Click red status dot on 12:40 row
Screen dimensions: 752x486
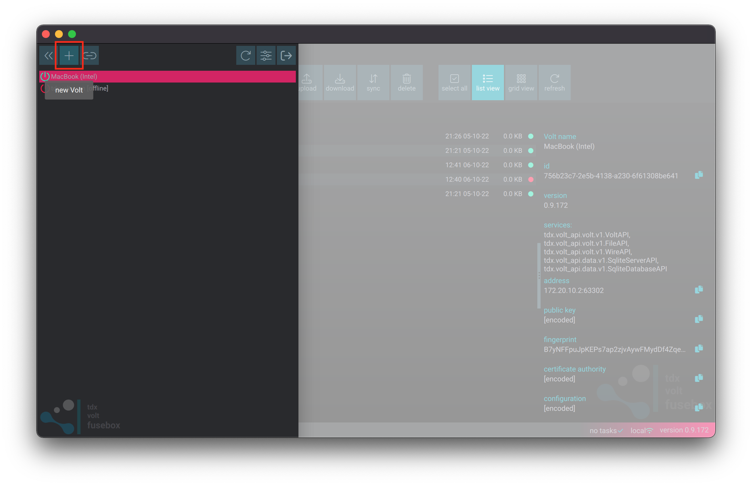click(531, 179)
